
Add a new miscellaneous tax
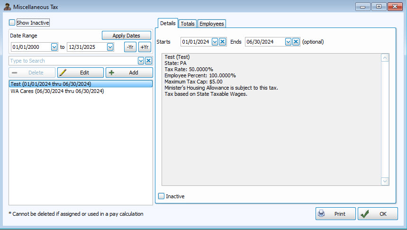point(129,73)
